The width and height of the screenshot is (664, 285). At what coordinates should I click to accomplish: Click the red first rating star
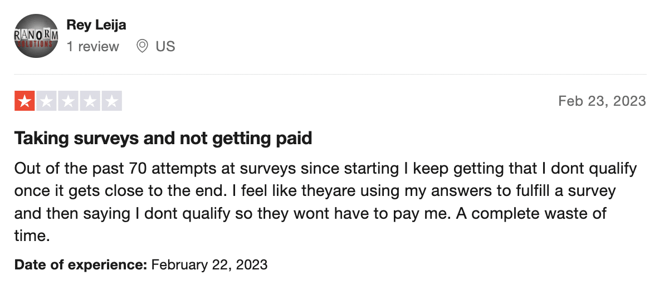(x=25, y=101)
